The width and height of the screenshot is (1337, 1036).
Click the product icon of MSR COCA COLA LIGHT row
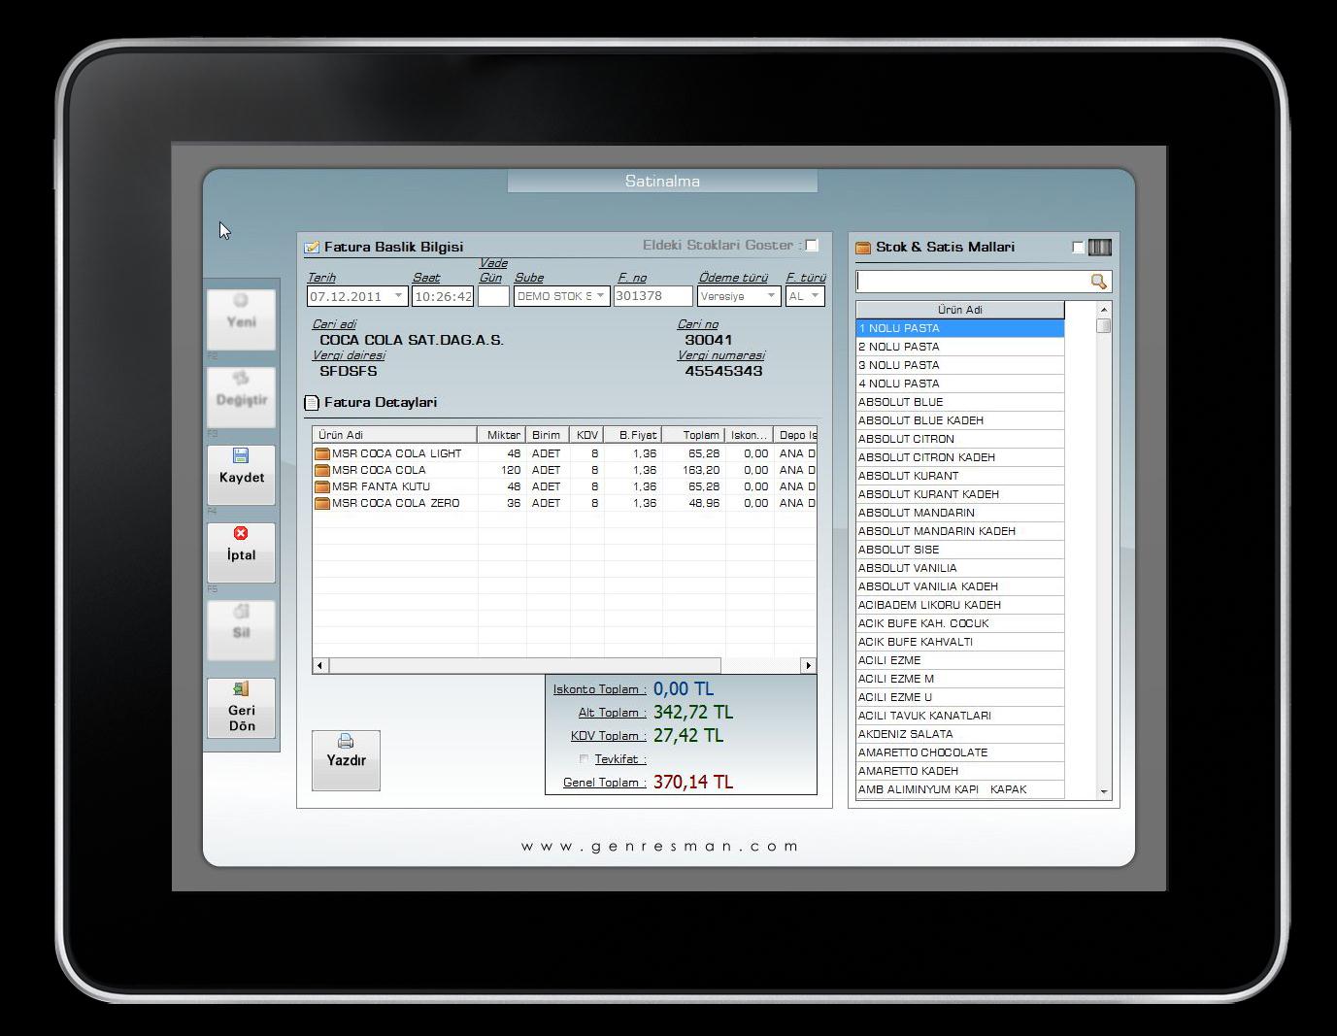(322, 453)
